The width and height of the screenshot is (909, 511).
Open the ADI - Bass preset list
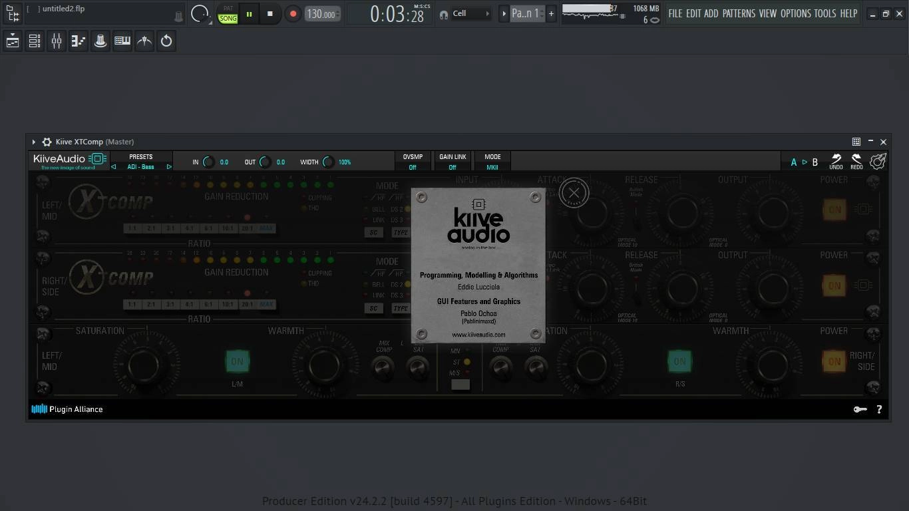tap(141, 167)
